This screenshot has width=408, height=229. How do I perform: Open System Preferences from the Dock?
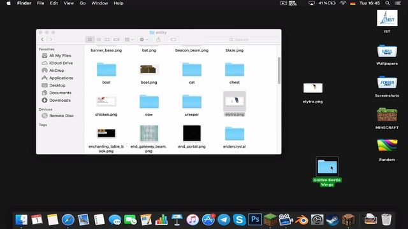coord(317,219)
